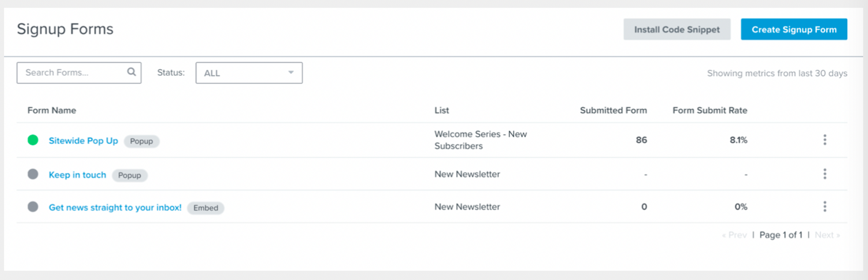Open Get news straight to your inbox form
The height and width of the screenshot is (280, 868).
(x=115, y=207)
